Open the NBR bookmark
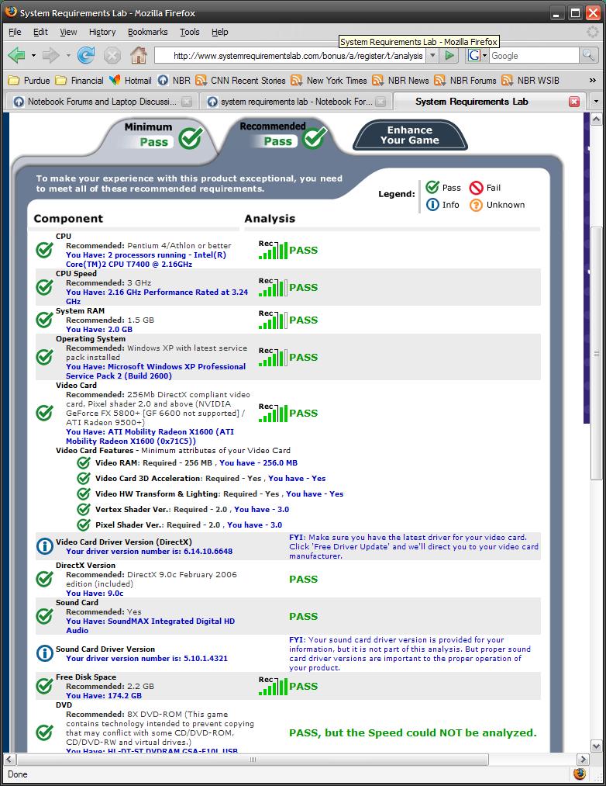The width and height of the screenshot is (606, 786). pyautogui.click(x=174, y=80)
